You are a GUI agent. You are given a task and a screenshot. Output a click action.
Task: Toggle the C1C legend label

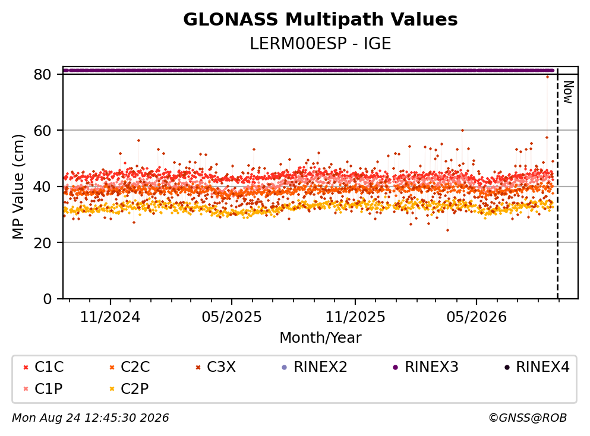[49, 367]
